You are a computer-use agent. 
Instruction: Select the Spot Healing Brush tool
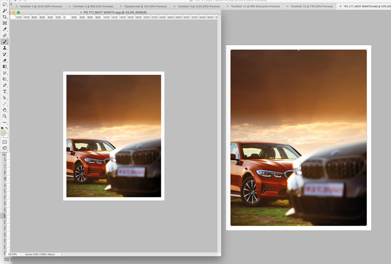(x=5, y=36)
